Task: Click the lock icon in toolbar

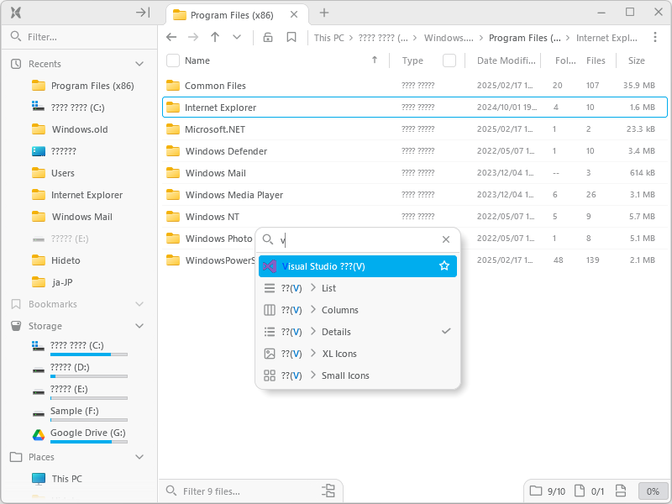Action: (x=268, y=37)
